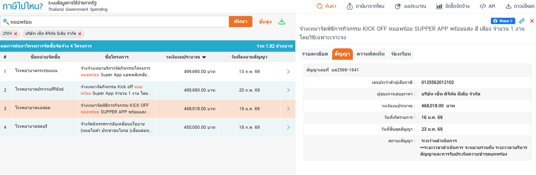Focus the search field containing หมอพร้อม
Screen dimensions: 536x175
[x=115, y=21]
